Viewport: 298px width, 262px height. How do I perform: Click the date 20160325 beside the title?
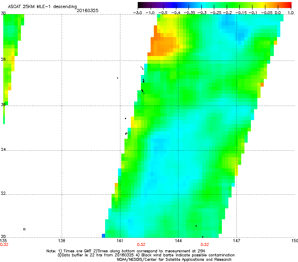87,10
